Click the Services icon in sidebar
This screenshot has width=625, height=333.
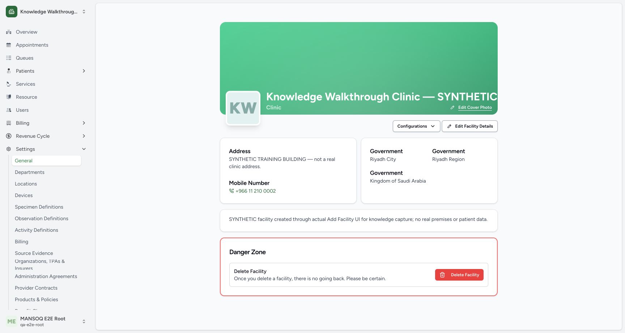pos(9,84)
